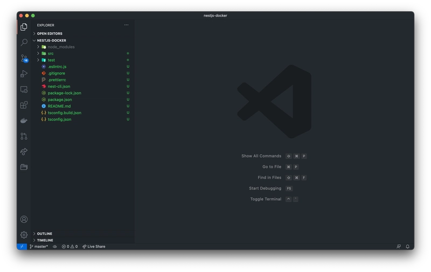Viewport: 431px width, 272px height.
Task: Open the GitHub Pull Requests view
Action: coord(24,136)
